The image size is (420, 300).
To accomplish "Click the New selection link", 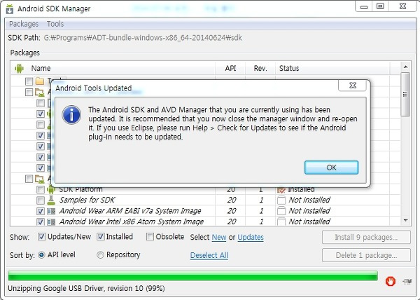I will pos(219,237).
